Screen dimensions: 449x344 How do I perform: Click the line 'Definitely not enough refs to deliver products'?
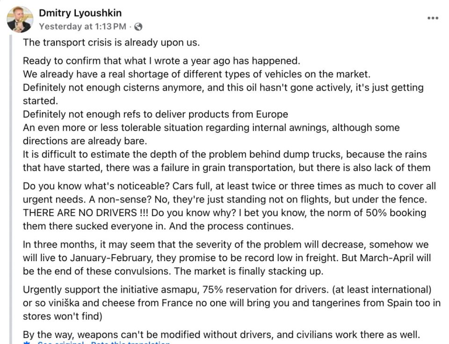[x=155, y=114]
